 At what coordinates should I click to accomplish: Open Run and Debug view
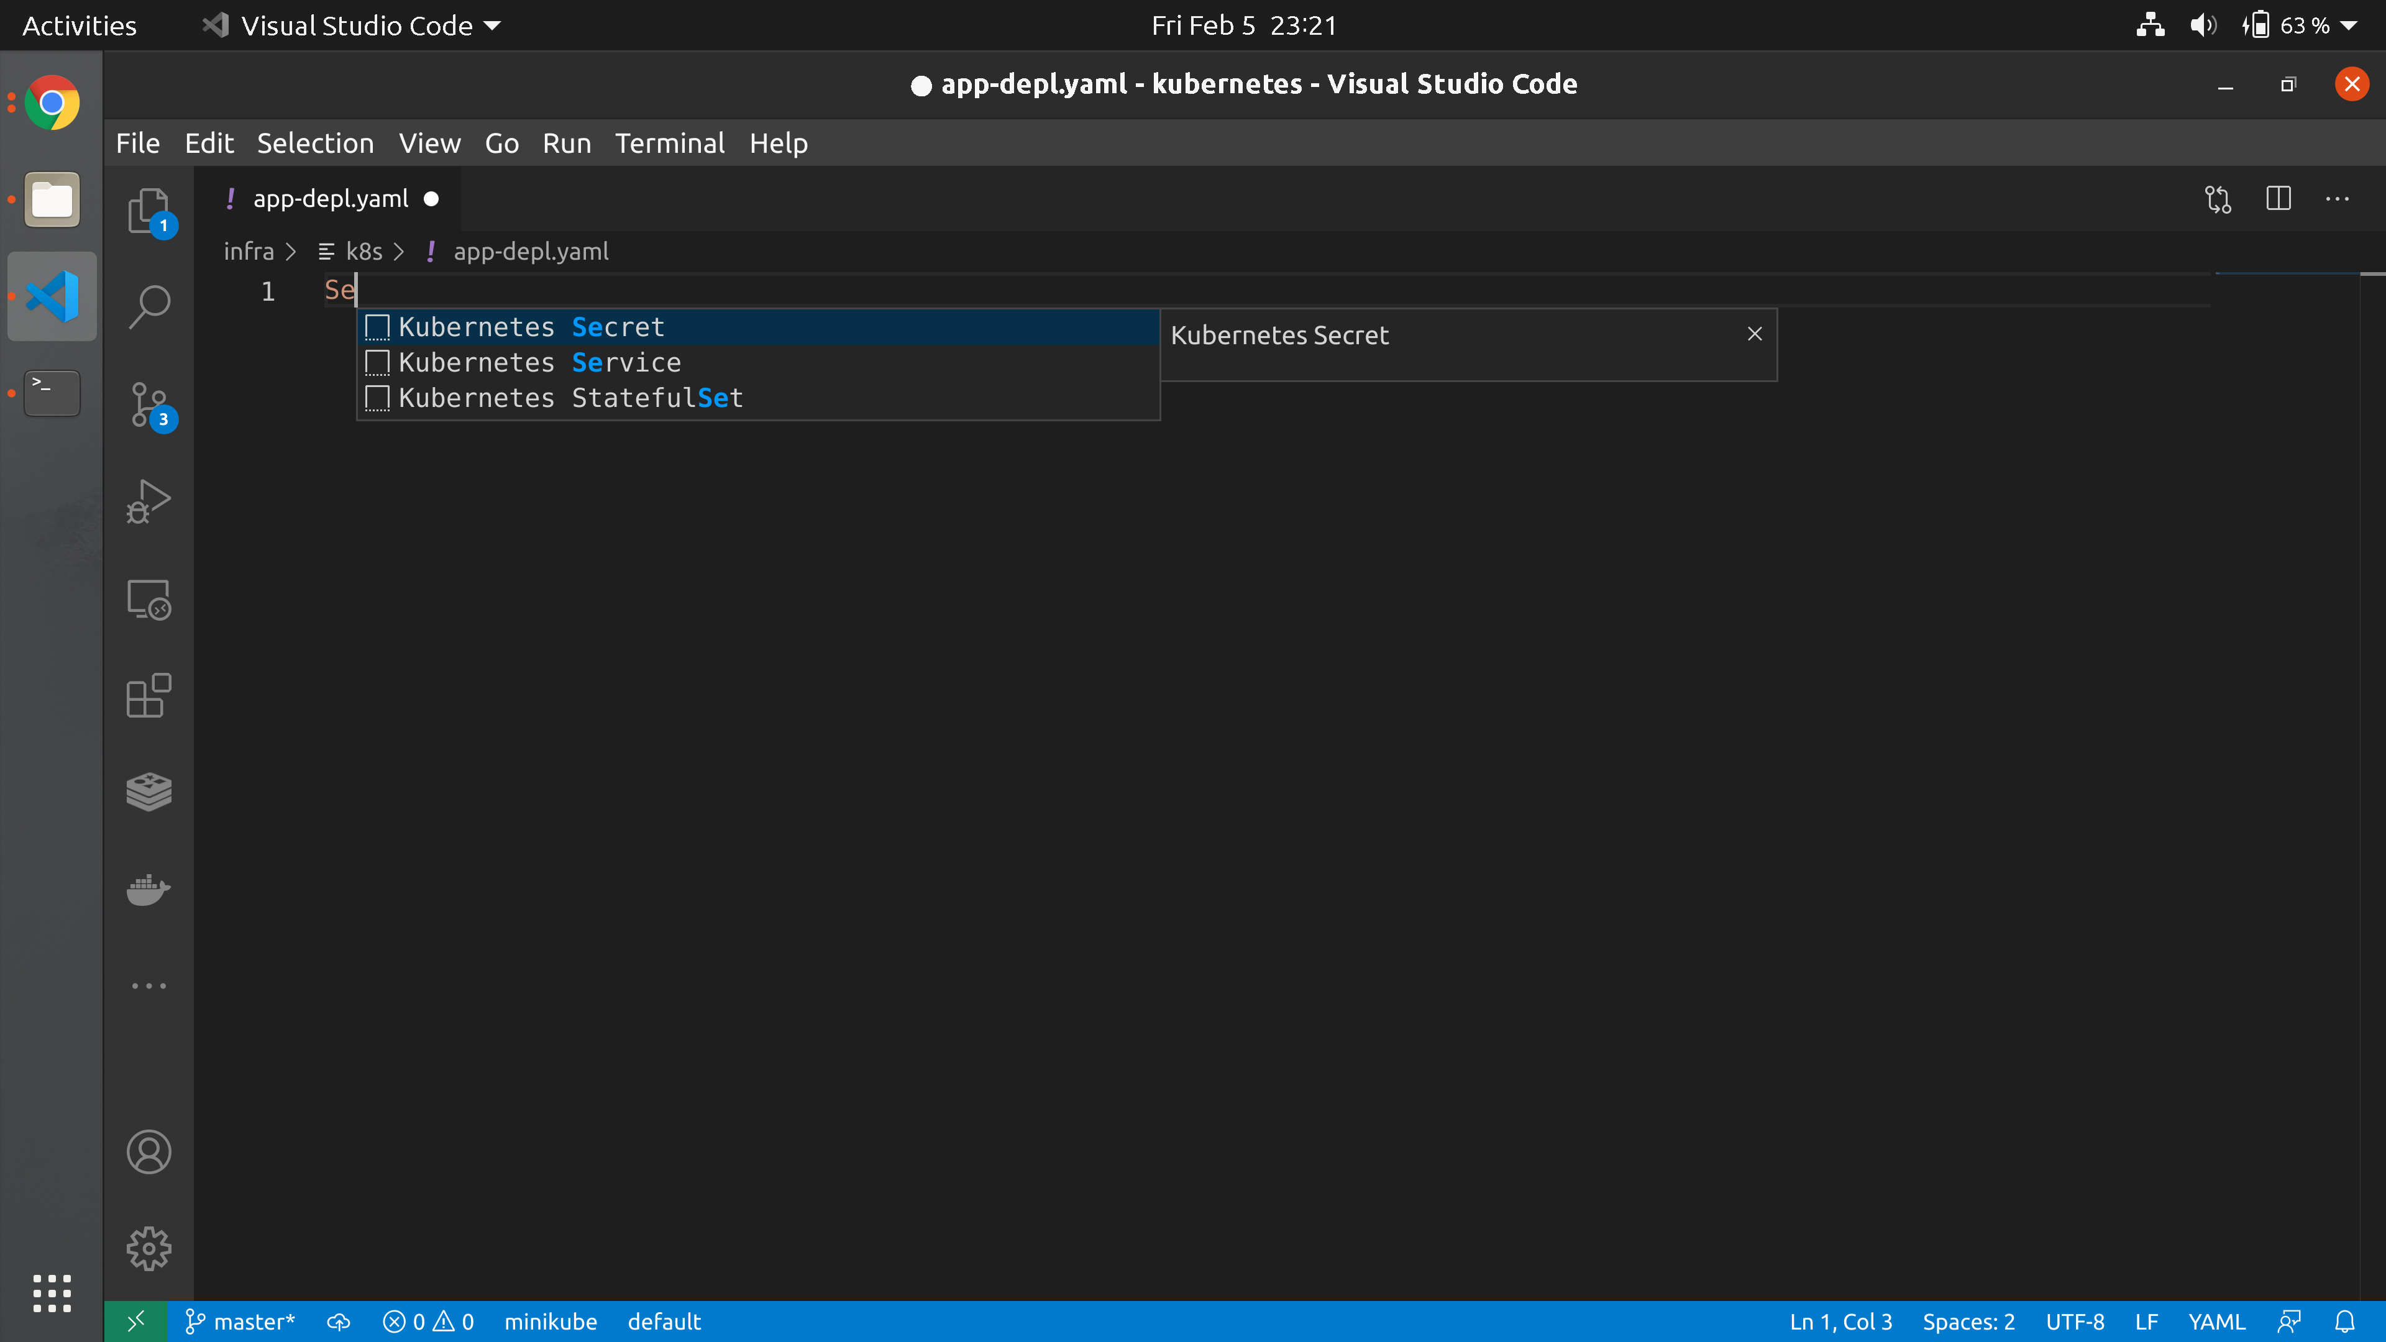(x=149, y=501)
